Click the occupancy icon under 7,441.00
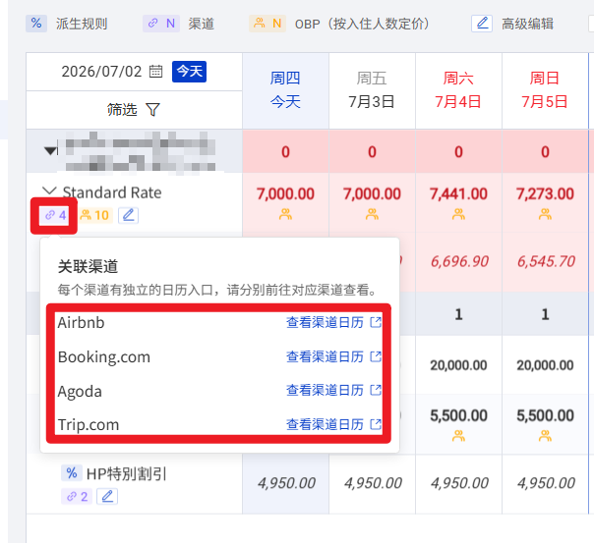Screen dimensions: 594x543 tap(458, 215)
